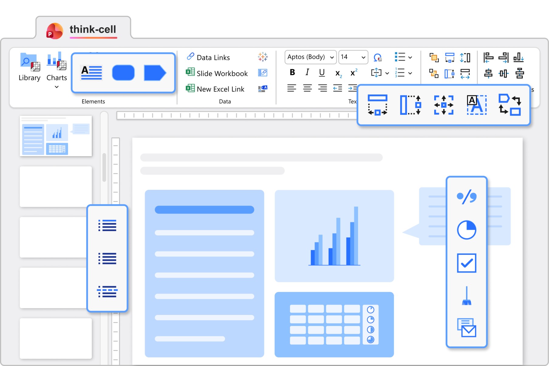The height and width of the screenshot is (366, 549).
Task: Click the swap shapes icon
Action: (x=510, y=105)
